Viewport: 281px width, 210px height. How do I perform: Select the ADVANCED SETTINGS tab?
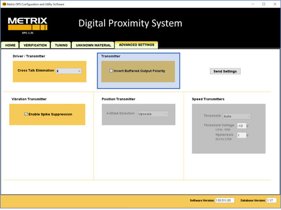[137, 45]
